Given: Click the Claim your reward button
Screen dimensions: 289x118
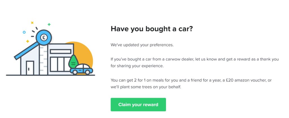Looking at the screenshot, I should 138,105.
